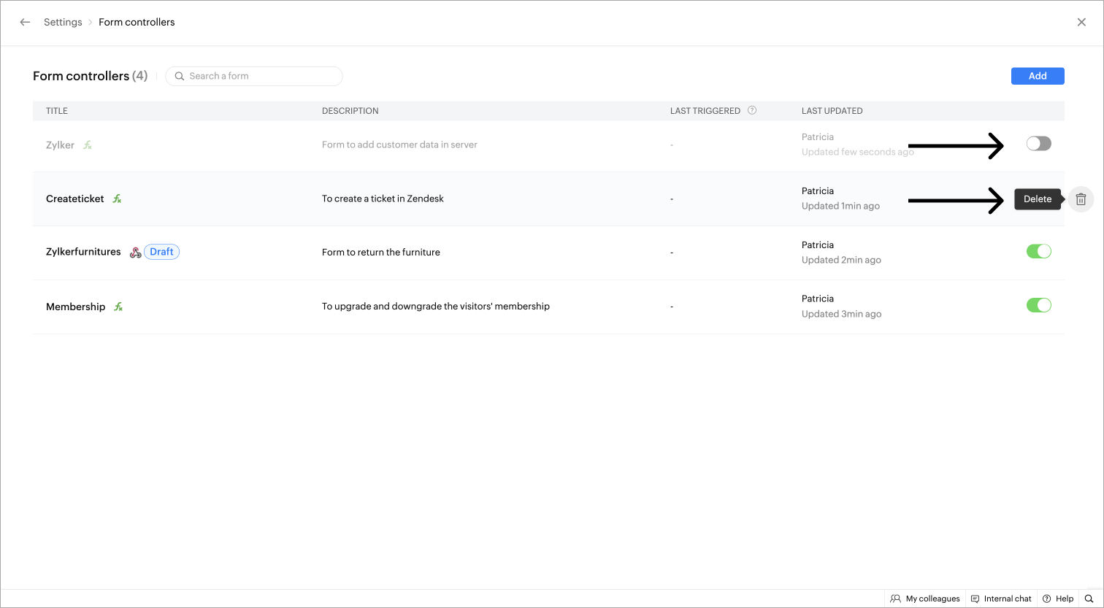This screenshot has width=1104, height=608.
Task: Close the Form controllers settings panel
Action: (1081, 22)
